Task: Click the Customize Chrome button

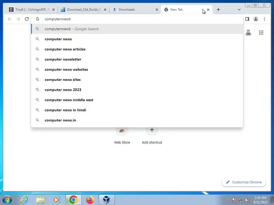Action: point(244,182)
